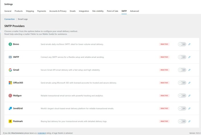The height and width of the screenshot is (135, 201).
Task: Click the Office365 INACTIVE status badge
Action: tap(164, 83)
